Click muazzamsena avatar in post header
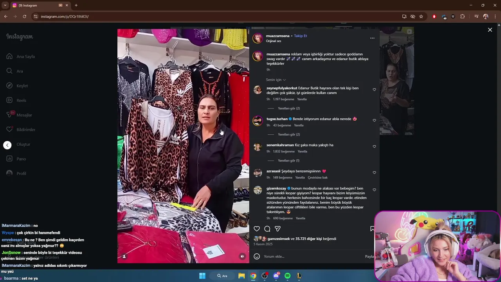 coord(258,38)
